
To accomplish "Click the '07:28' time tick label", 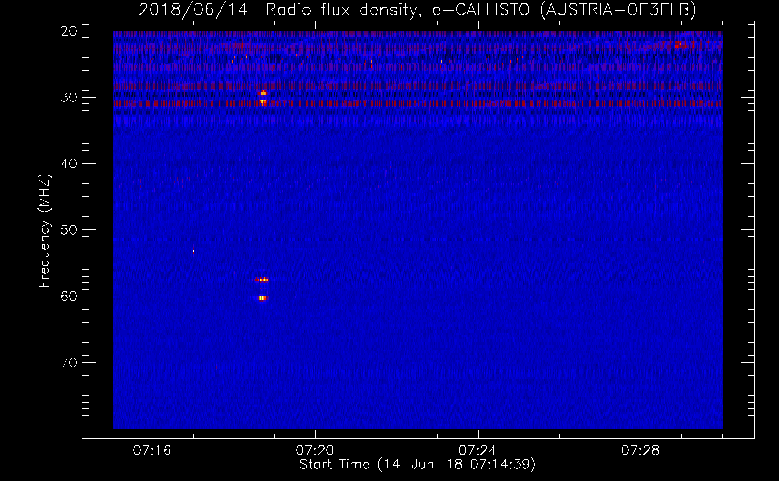I will (x=640, y=451).
